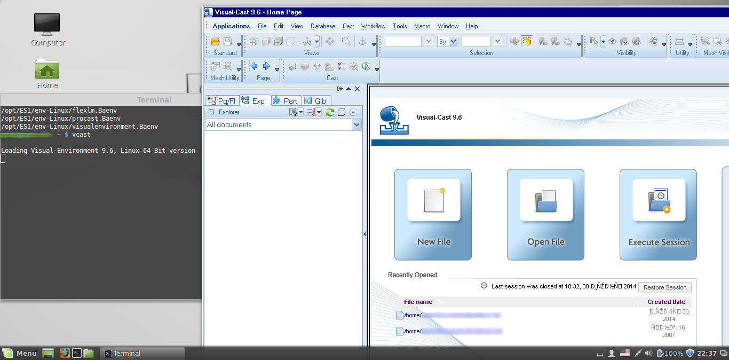Click the Restore Session button
Screen dimensions: 729x360
tap(665, 287)
